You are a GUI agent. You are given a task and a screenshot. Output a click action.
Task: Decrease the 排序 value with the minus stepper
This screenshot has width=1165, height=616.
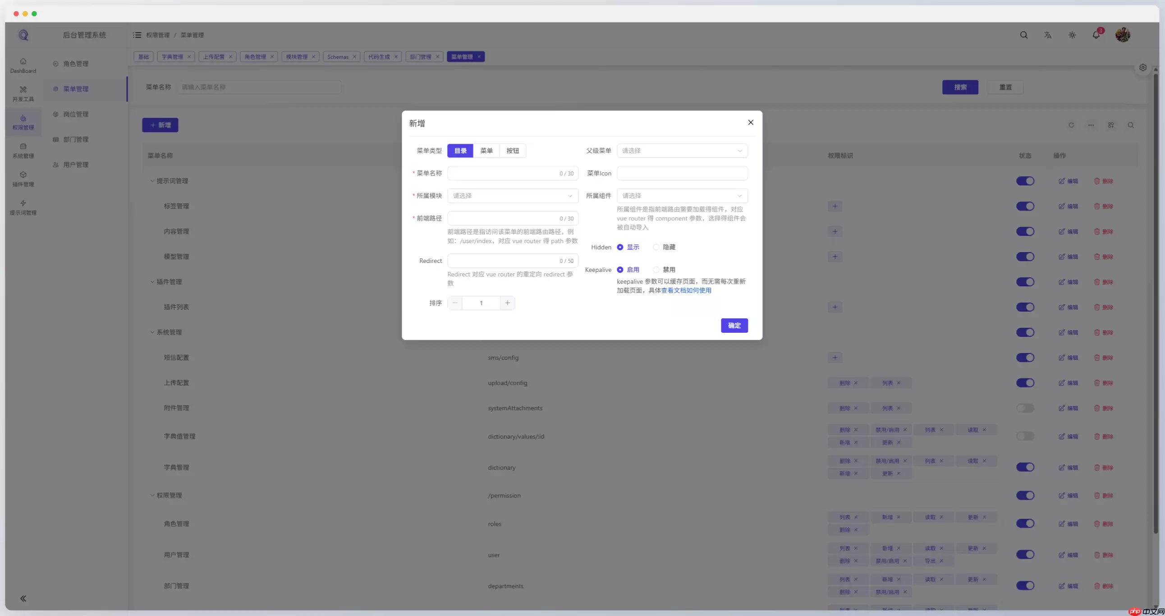coord(455,303)
